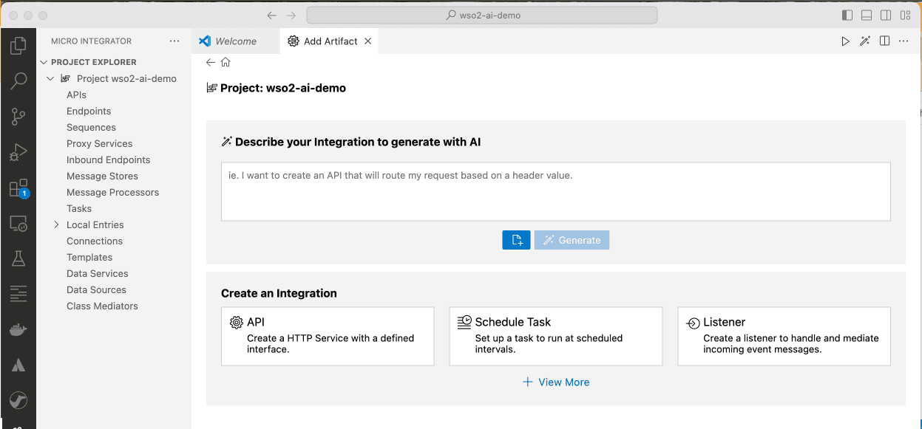This screenshot has width=922, height=429.
Task: Open the Source Control view icon
Action: (x=18, y=117)
